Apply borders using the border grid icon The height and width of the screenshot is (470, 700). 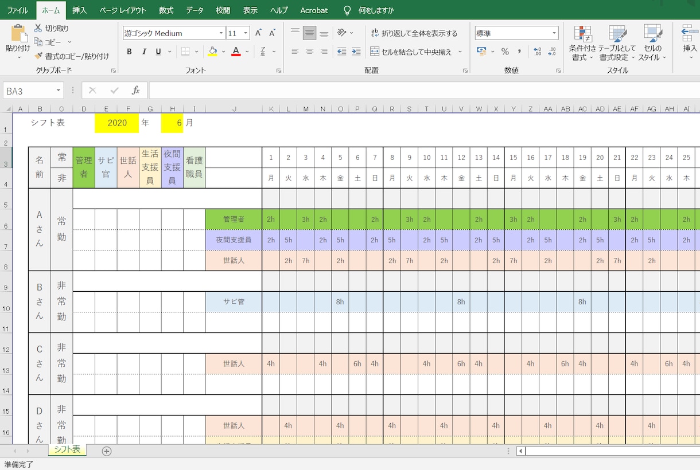(x=185, y=52)
